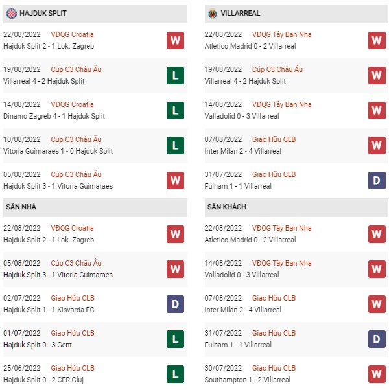Click D badge for Hajduk Split 1-1 Kisvarda FC
The width and height of the screenshot is (389, 390).
[x=175, y=304]
